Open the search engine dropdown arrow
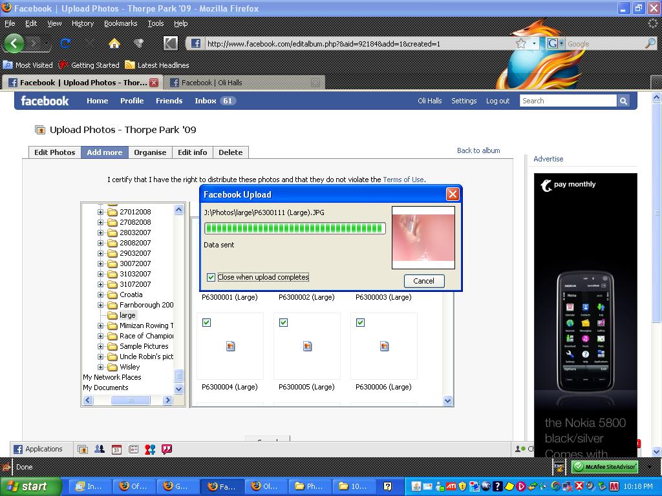The image size is (662, 496). click(x=562, y=43)
